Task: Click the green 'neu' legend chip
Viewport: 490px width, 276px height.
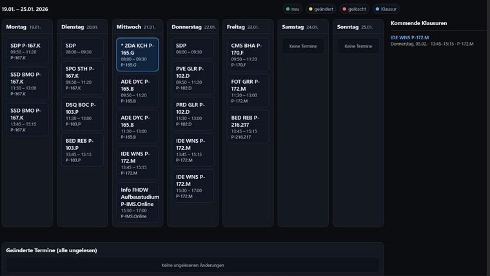Action: (293, 9)
